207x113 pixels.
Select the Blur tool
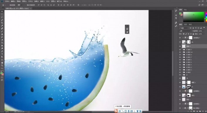coord(2,46)
